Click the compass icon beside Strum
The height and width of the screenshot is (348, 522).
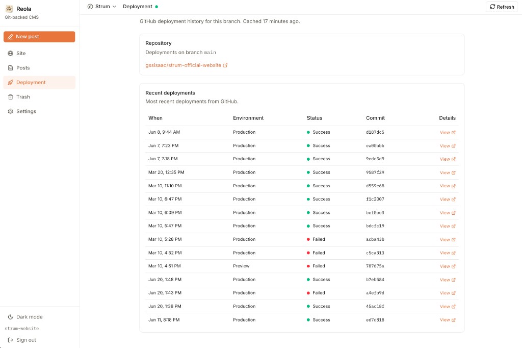tap(90, 7)
